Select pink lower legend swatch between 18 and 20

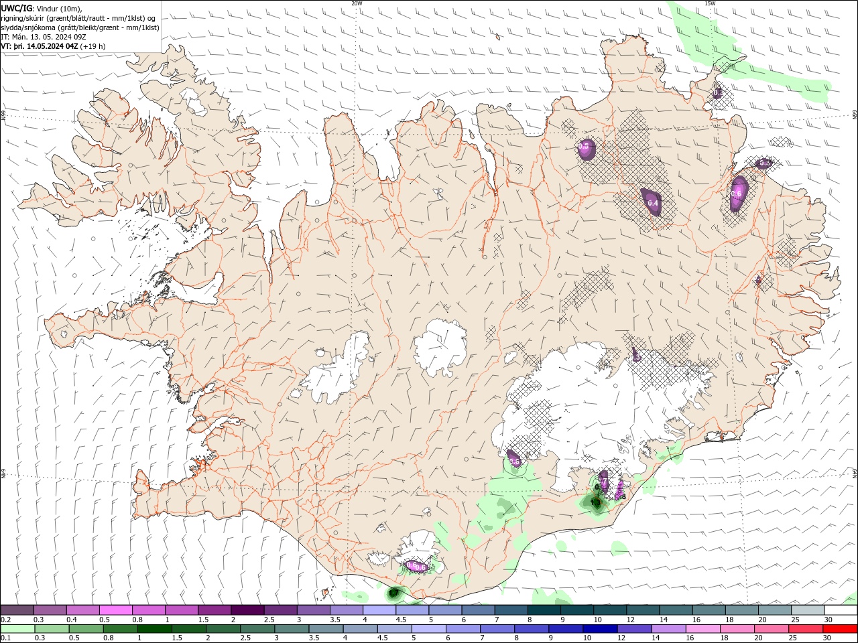tap(737, 629)
